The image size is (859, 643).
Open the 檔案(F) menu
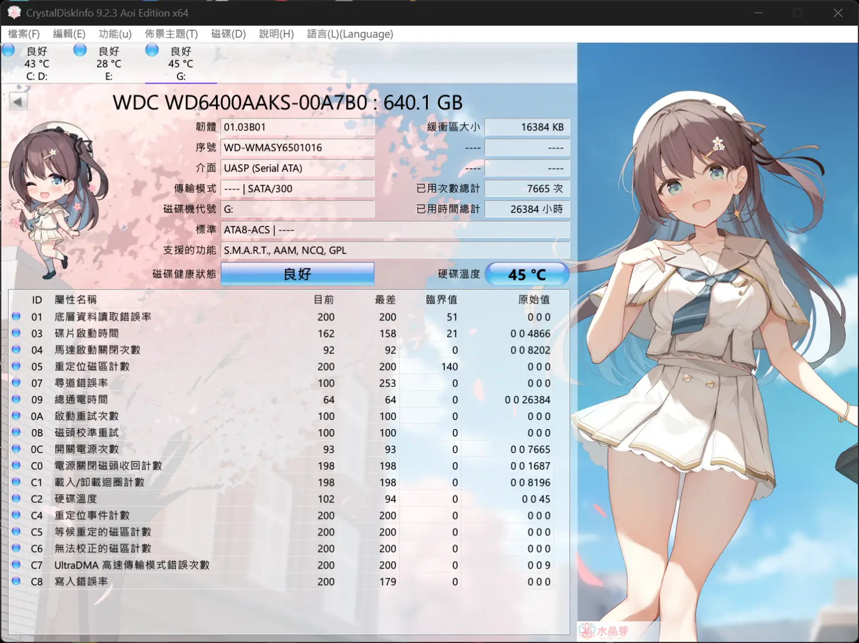point(23,34)
